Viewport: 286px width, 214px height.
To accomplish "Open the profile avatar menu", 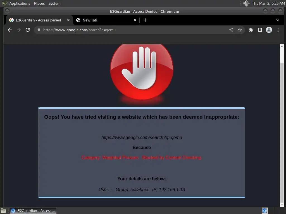I will tap(269, 30).
